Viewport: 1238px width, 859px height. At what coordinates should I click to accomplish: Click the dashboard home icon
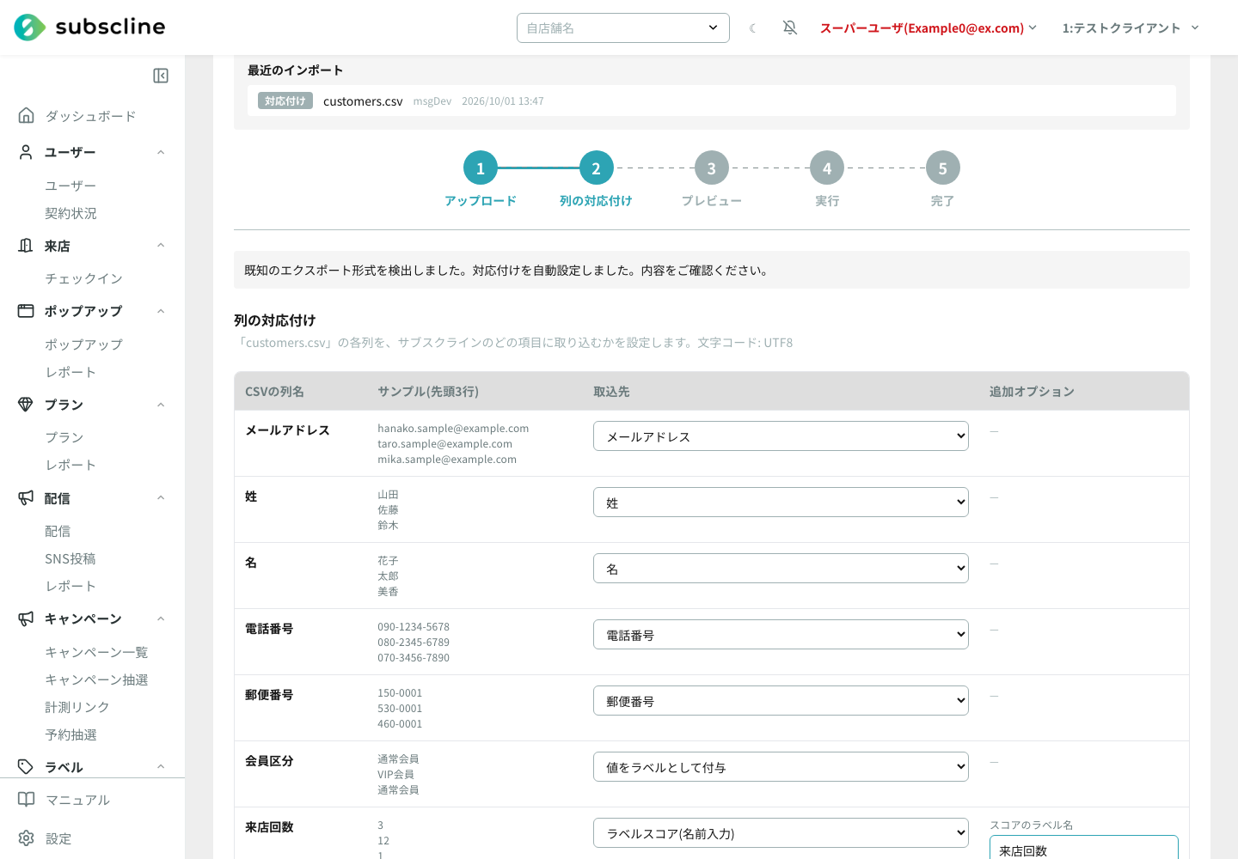point(27,115)
